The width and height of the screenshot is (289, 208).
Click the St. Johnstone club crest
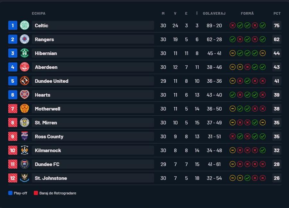tap(24, 178)
